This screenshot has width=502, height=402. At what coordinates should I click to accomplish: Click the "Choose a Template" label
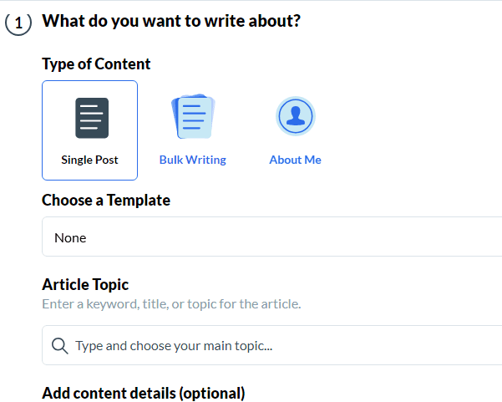106,201
